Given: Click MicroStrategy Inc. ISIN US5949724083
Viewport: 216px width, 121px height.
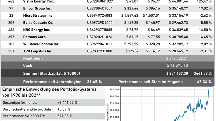Looking at the screenshot, I should tap(99, 16).
